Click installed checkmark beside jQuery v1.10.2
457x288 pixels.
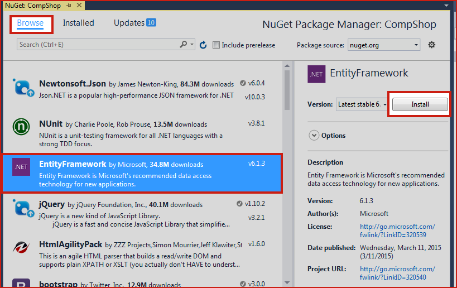pyautogui.click(x=239, y=204)
